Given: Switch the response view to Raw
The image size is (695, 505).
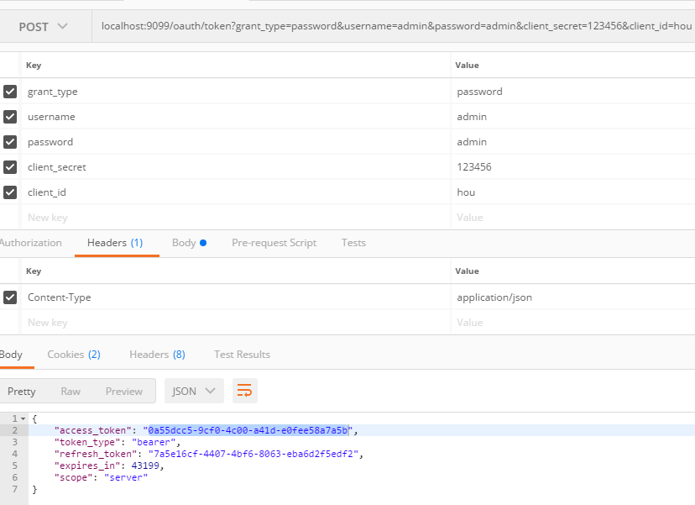Looking at the screenshot, I should point(70,390).
